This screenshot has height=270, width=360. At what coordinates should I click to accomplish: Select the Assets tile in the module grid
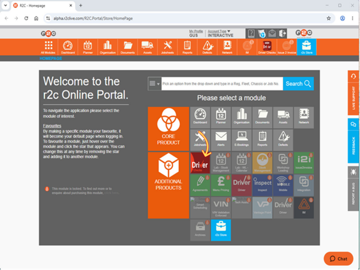coord(283,117)
